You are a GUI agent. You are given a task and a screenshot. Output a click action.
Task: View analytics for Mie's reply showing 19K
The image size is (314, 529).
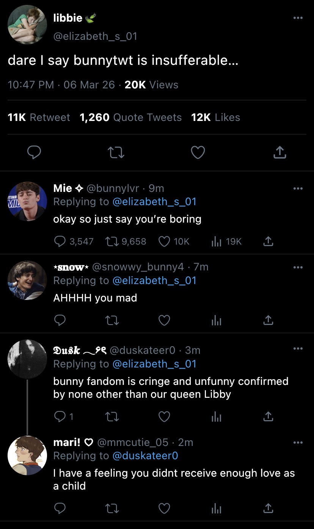(216, 242)
